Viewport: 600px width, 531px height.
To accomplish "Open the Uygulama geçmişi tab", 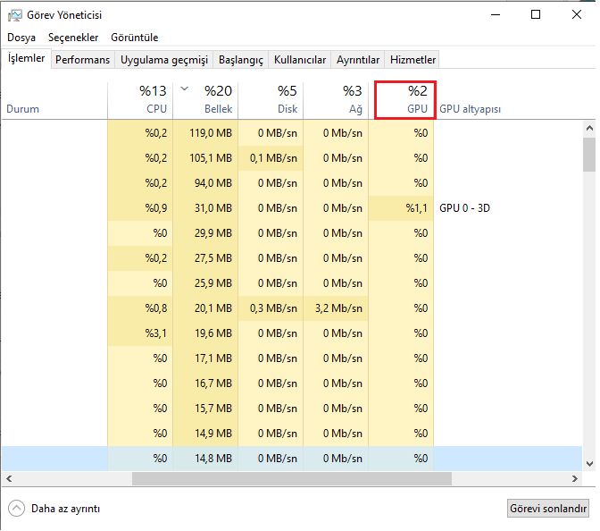I will click(x=164, y=60).
